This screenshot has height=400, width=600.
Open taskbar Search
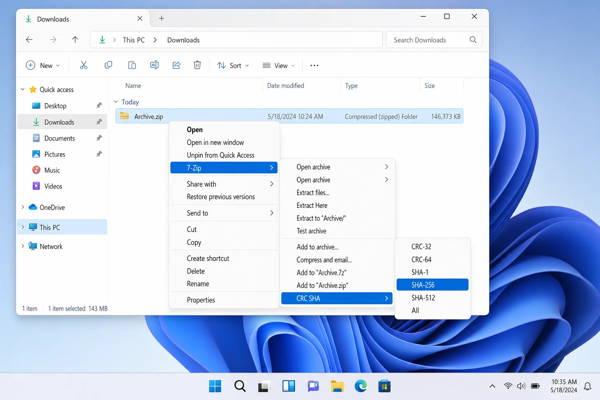[240, 386]
